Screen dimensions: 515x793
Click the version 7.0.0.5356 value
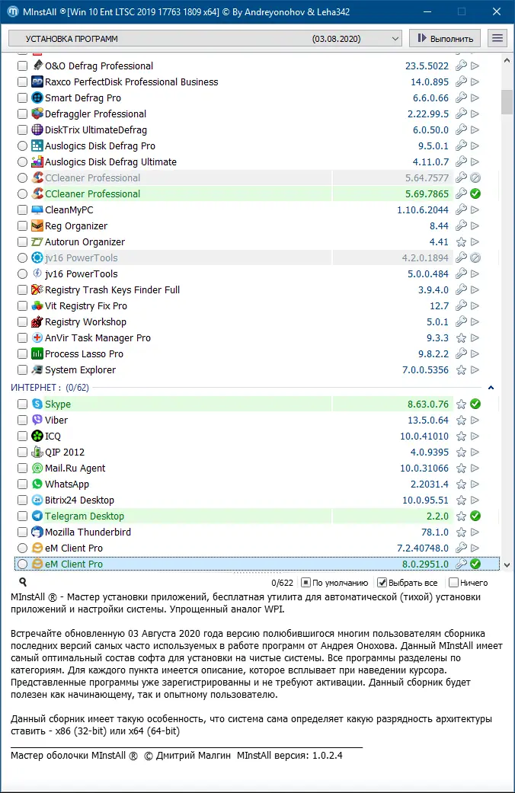click(x=425, y=370)
